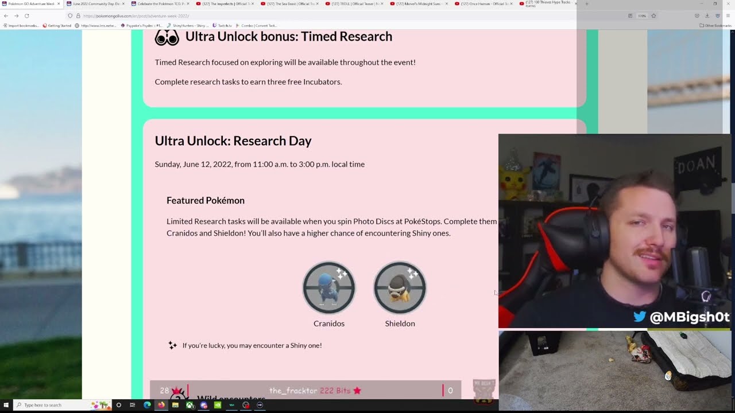Reset the 170% zoom indicator

point(642,15)
